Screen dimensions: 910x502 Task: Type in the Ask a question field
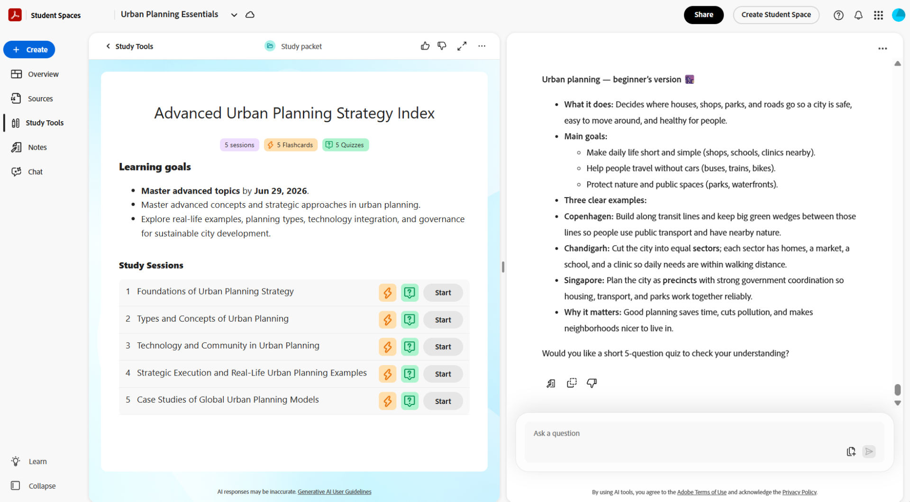pyautogui.click(x=664, y=433)
